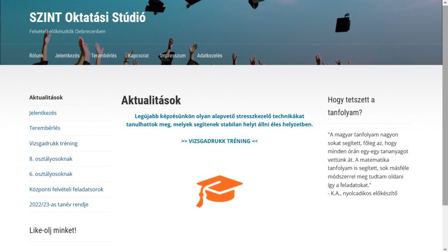Open Vizsgadrukk tréning in the sidebar
This screenshot has width=448, height=252.
click(53, 143)
